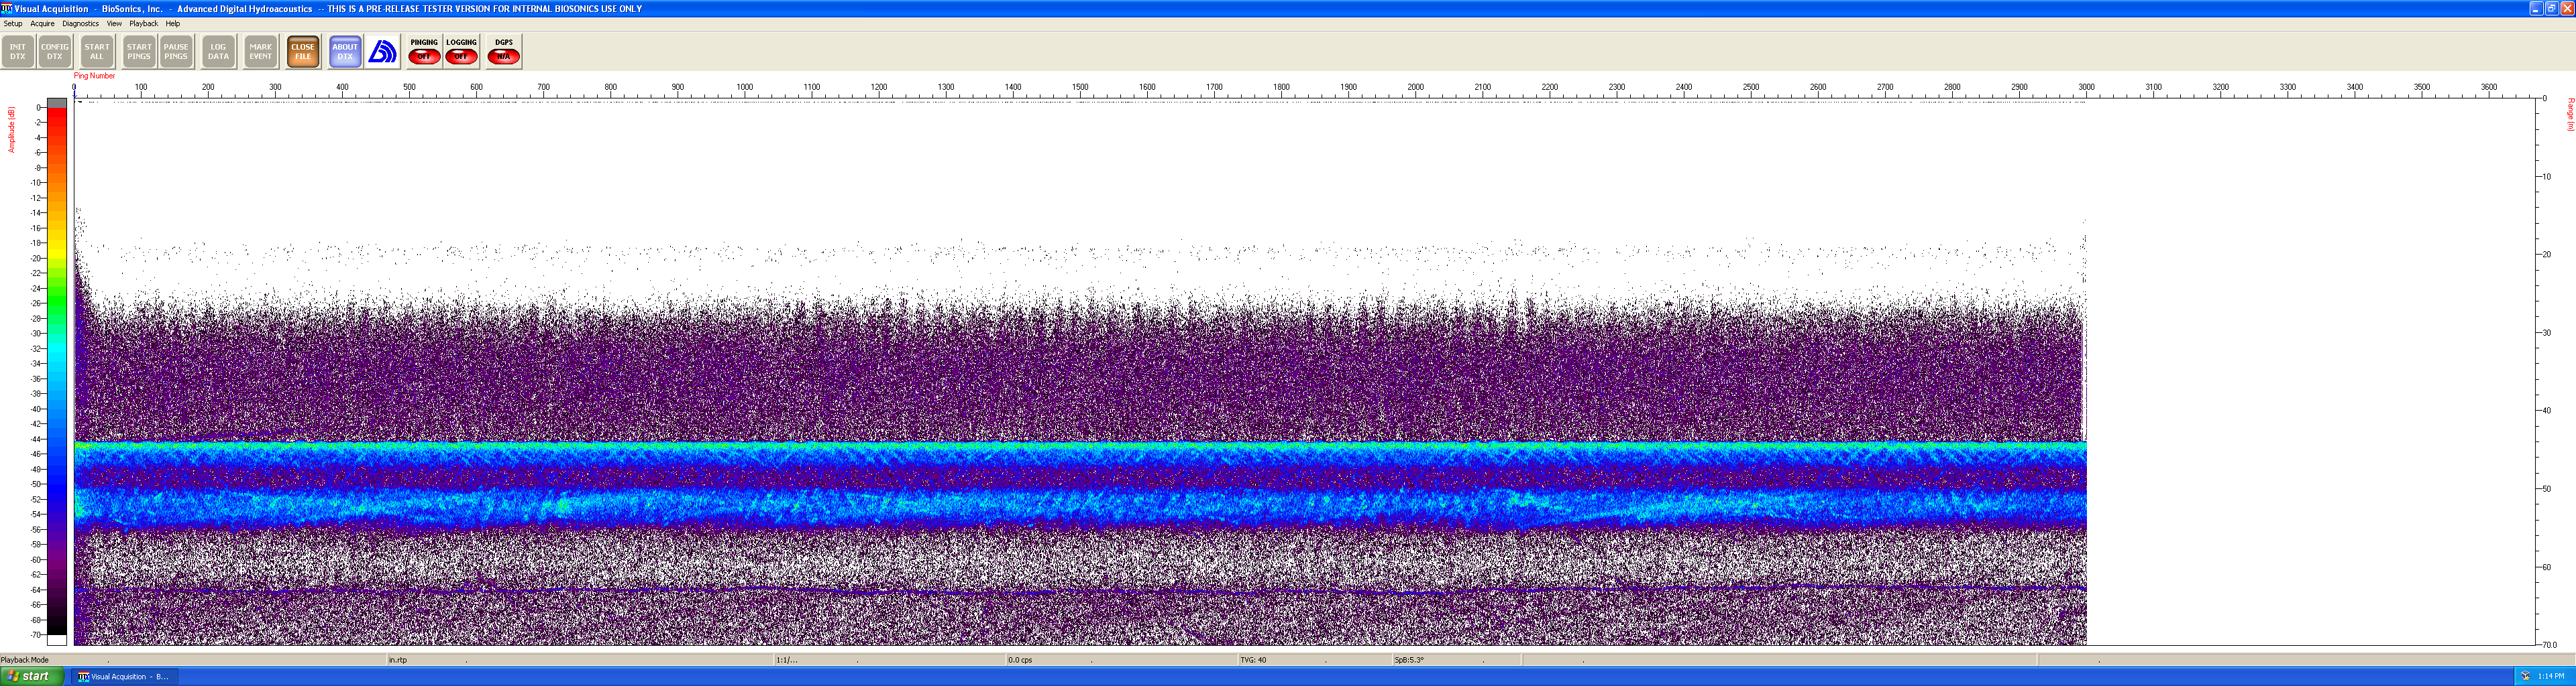The width and height of the screenshot is (2576, 686).
Task: Click the MARK EVENT button
Action: (261, 51)
